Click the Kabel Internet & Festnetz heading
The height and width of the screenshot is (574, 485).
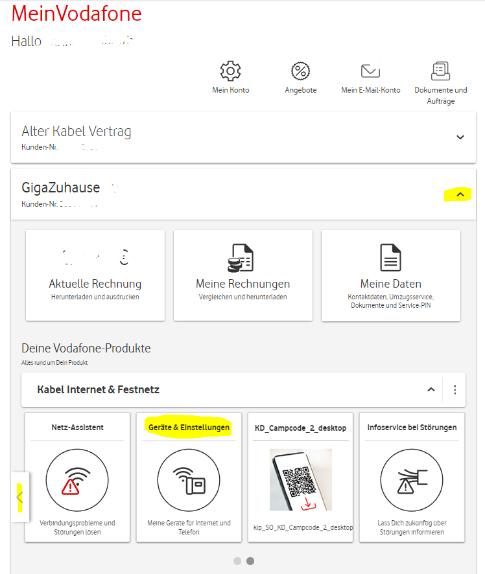[x=98, y=389]
